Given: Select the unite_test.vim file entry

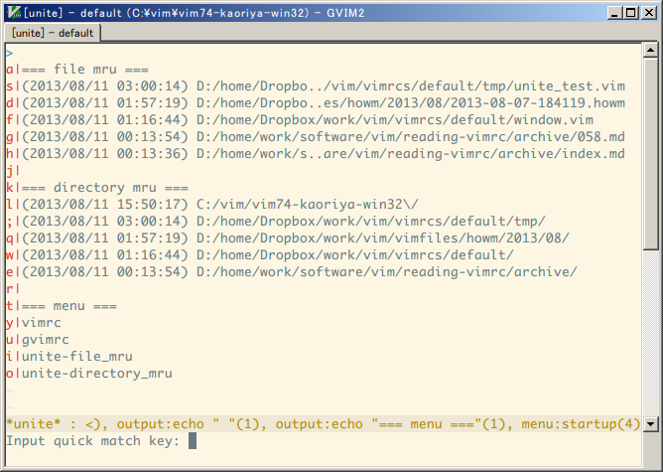Looking at the screenshot, I should (x=324, y=86).
